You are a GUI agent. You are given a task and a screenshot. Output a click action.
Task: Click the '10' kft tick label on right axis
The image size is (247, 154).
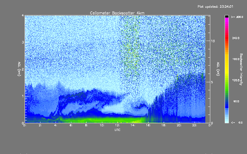point(213,41)
